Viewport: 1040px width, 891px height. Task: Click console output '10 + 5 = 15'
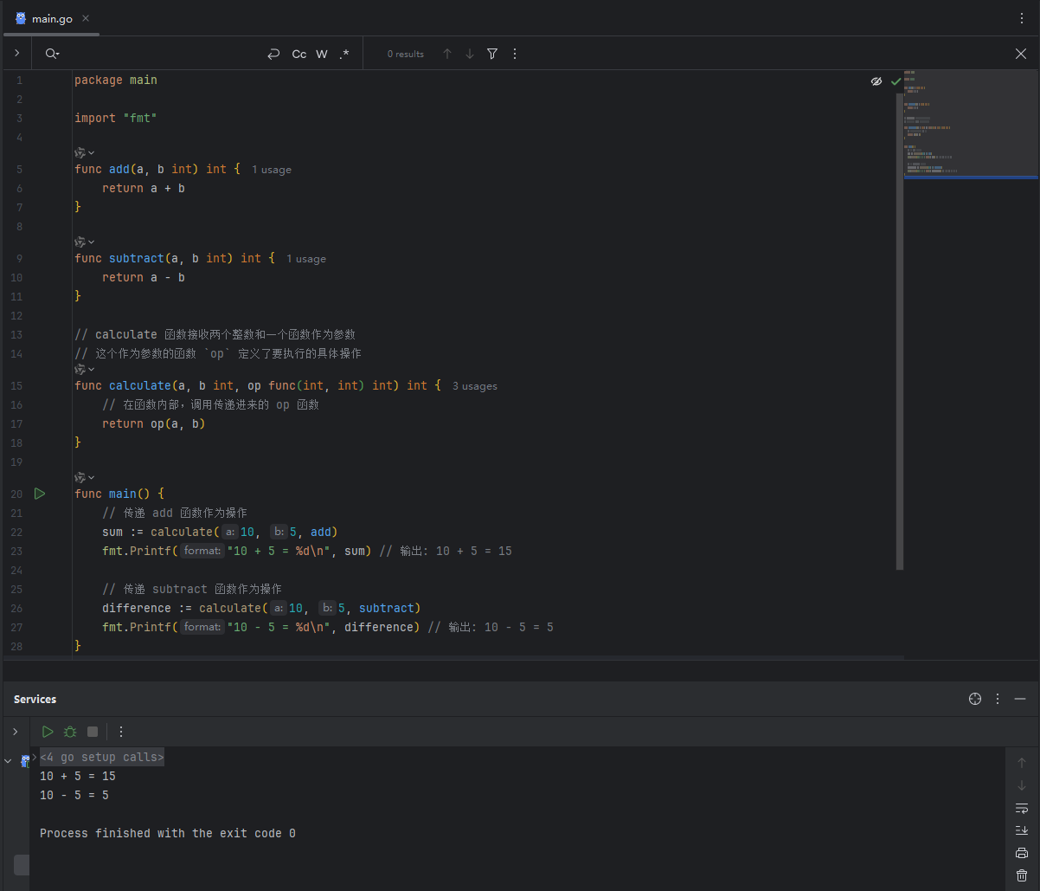click(x=78, y=776)
